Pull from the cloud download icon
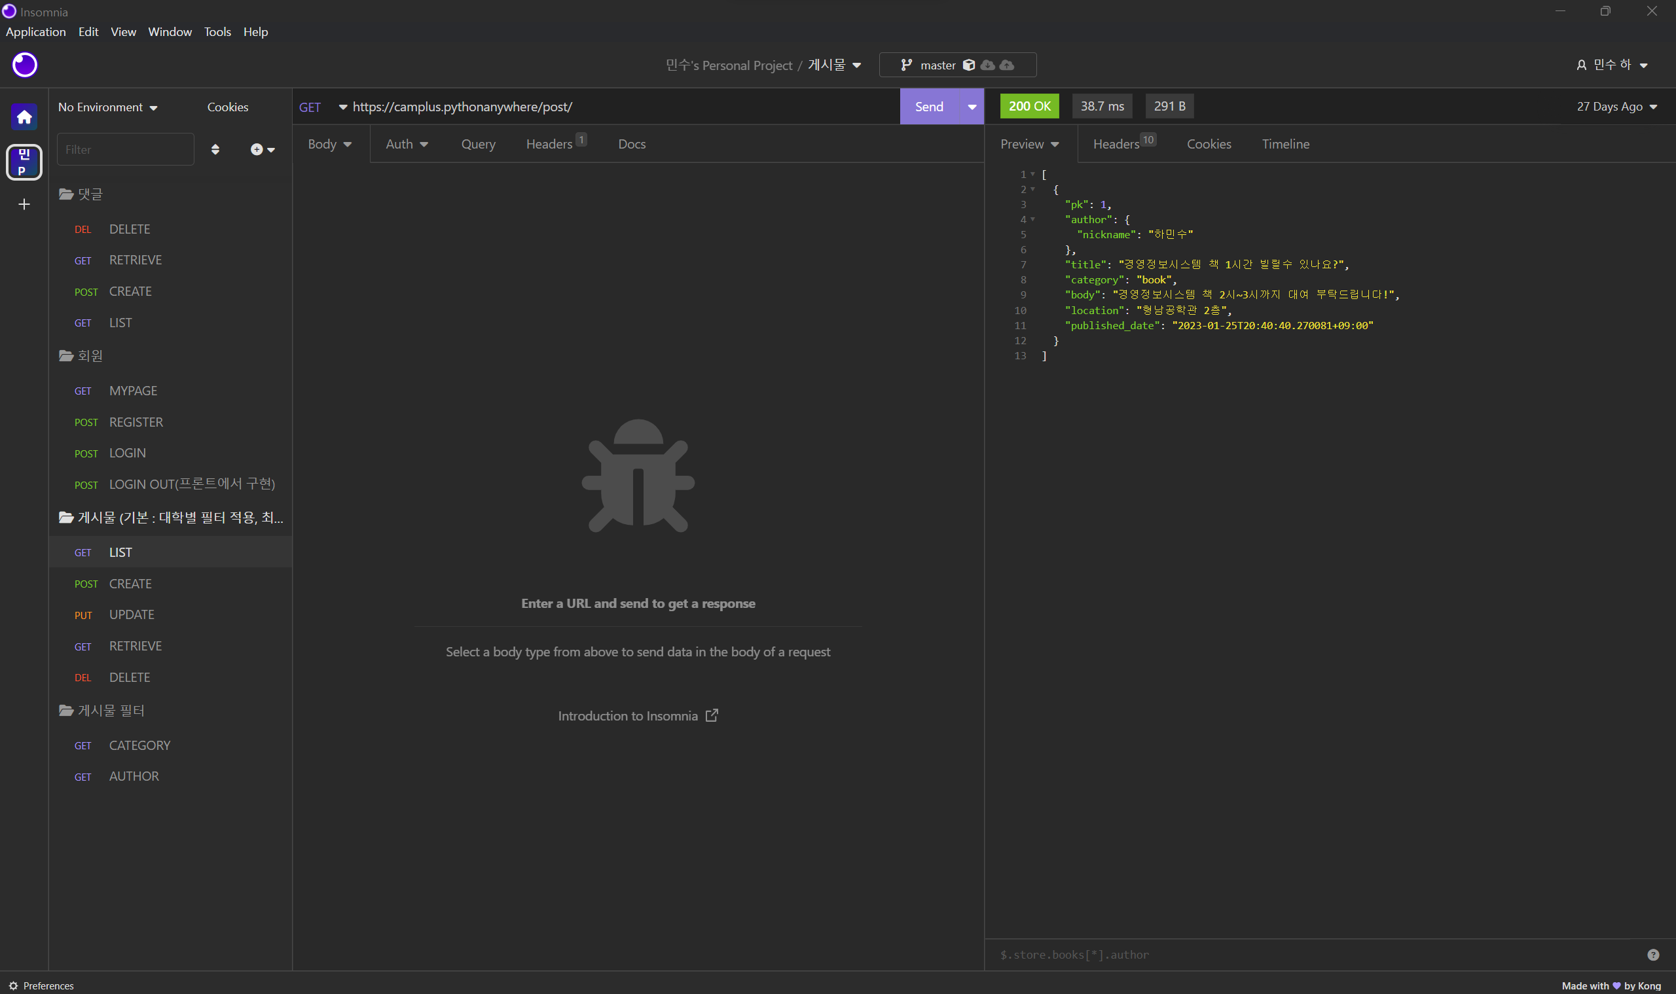The image size is (1676, 994). (987, 65)
